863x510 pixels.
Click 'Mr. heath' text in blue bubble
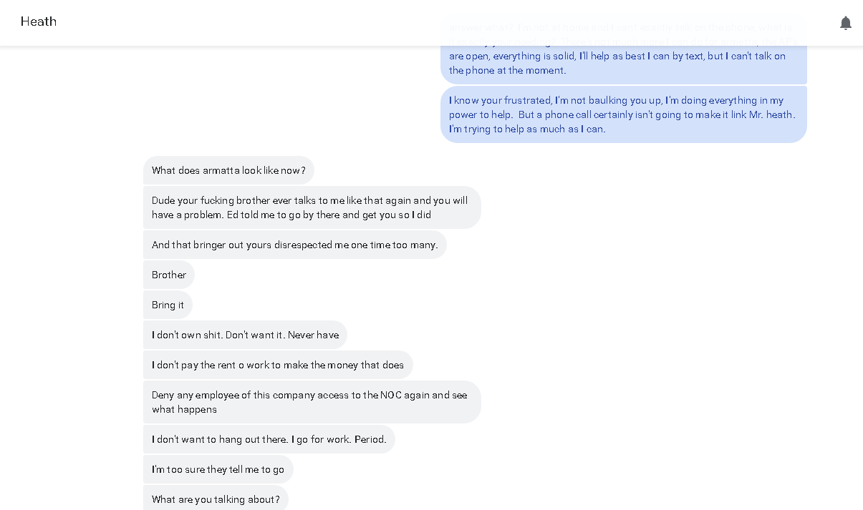coord(772,114)
